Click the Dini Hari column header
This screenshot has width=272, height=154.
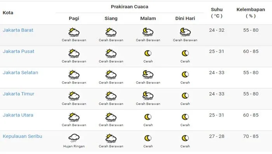(x=185, y=18)
